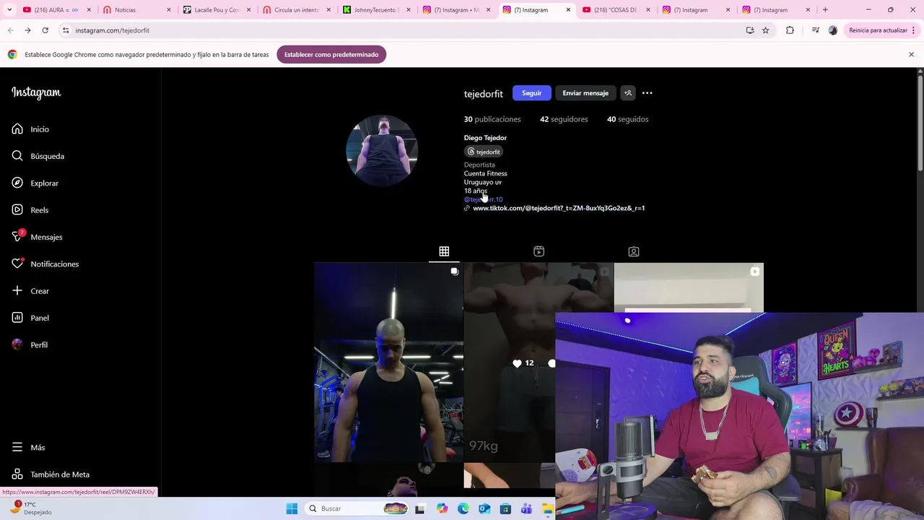Click the taskbar Buscar search box
924x520 pixels.
pos(357,508)
